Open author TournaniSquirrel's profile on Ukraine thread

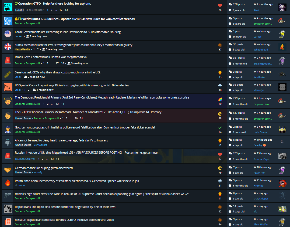click(25, 159)
